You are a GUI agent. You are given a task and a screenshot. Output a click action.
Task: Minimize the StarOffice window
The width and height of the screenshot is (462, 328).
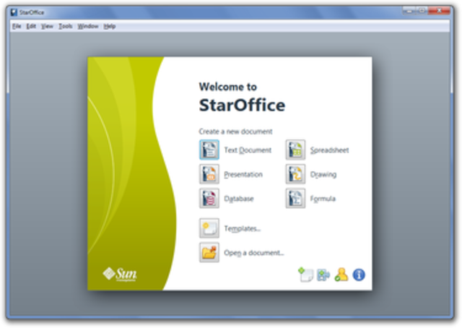point(409,11)
